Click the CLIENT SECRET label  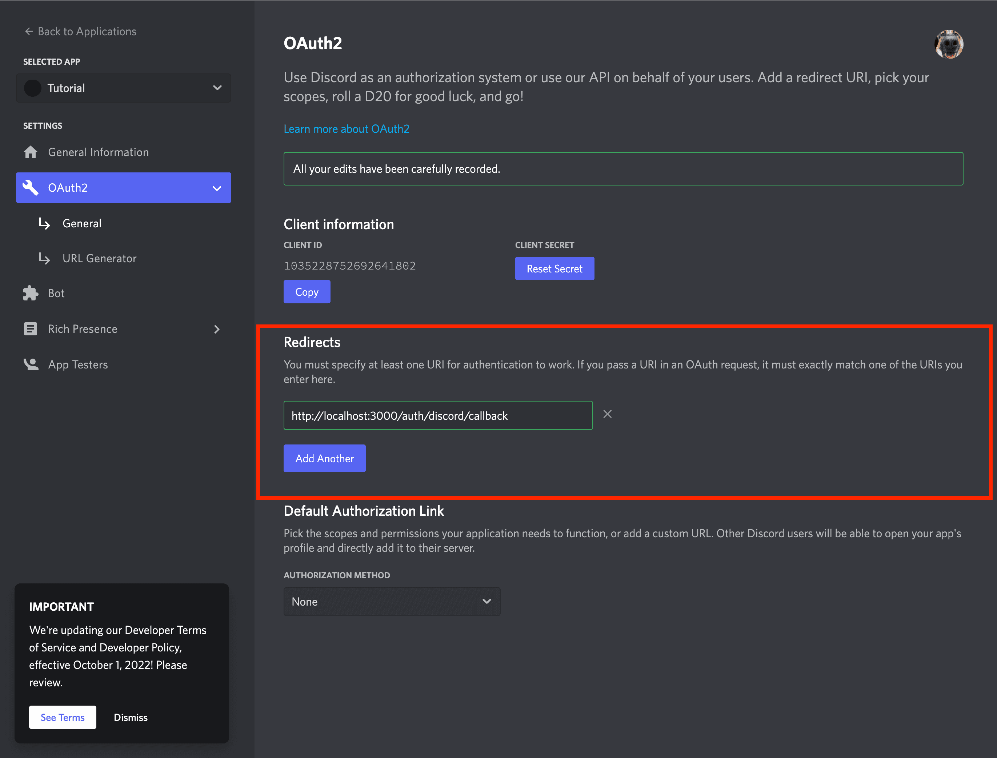coord(545,245)
